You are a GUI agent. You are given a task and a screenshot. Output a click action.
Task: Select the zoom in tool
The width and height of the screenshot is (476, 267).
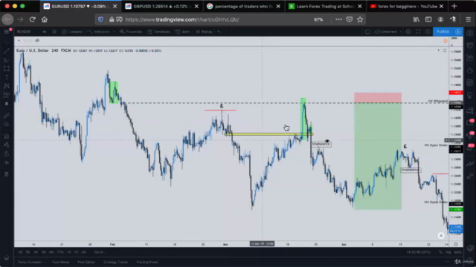click(7, 124)
